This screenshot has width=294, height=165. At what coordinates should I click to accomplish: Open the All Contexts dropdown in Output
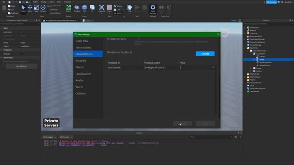tap(66, 137)
